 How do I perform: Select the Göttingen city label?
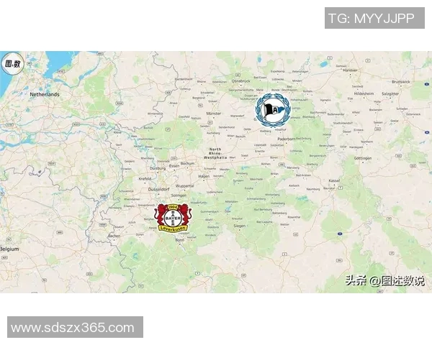[x=363, y=158]
